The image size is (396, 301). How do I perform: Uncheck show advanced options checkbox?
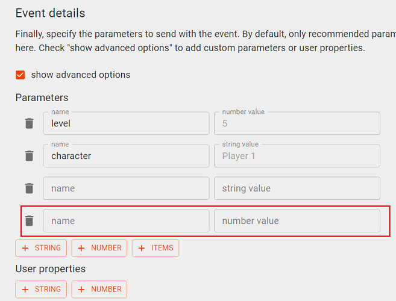coord(20,75)
